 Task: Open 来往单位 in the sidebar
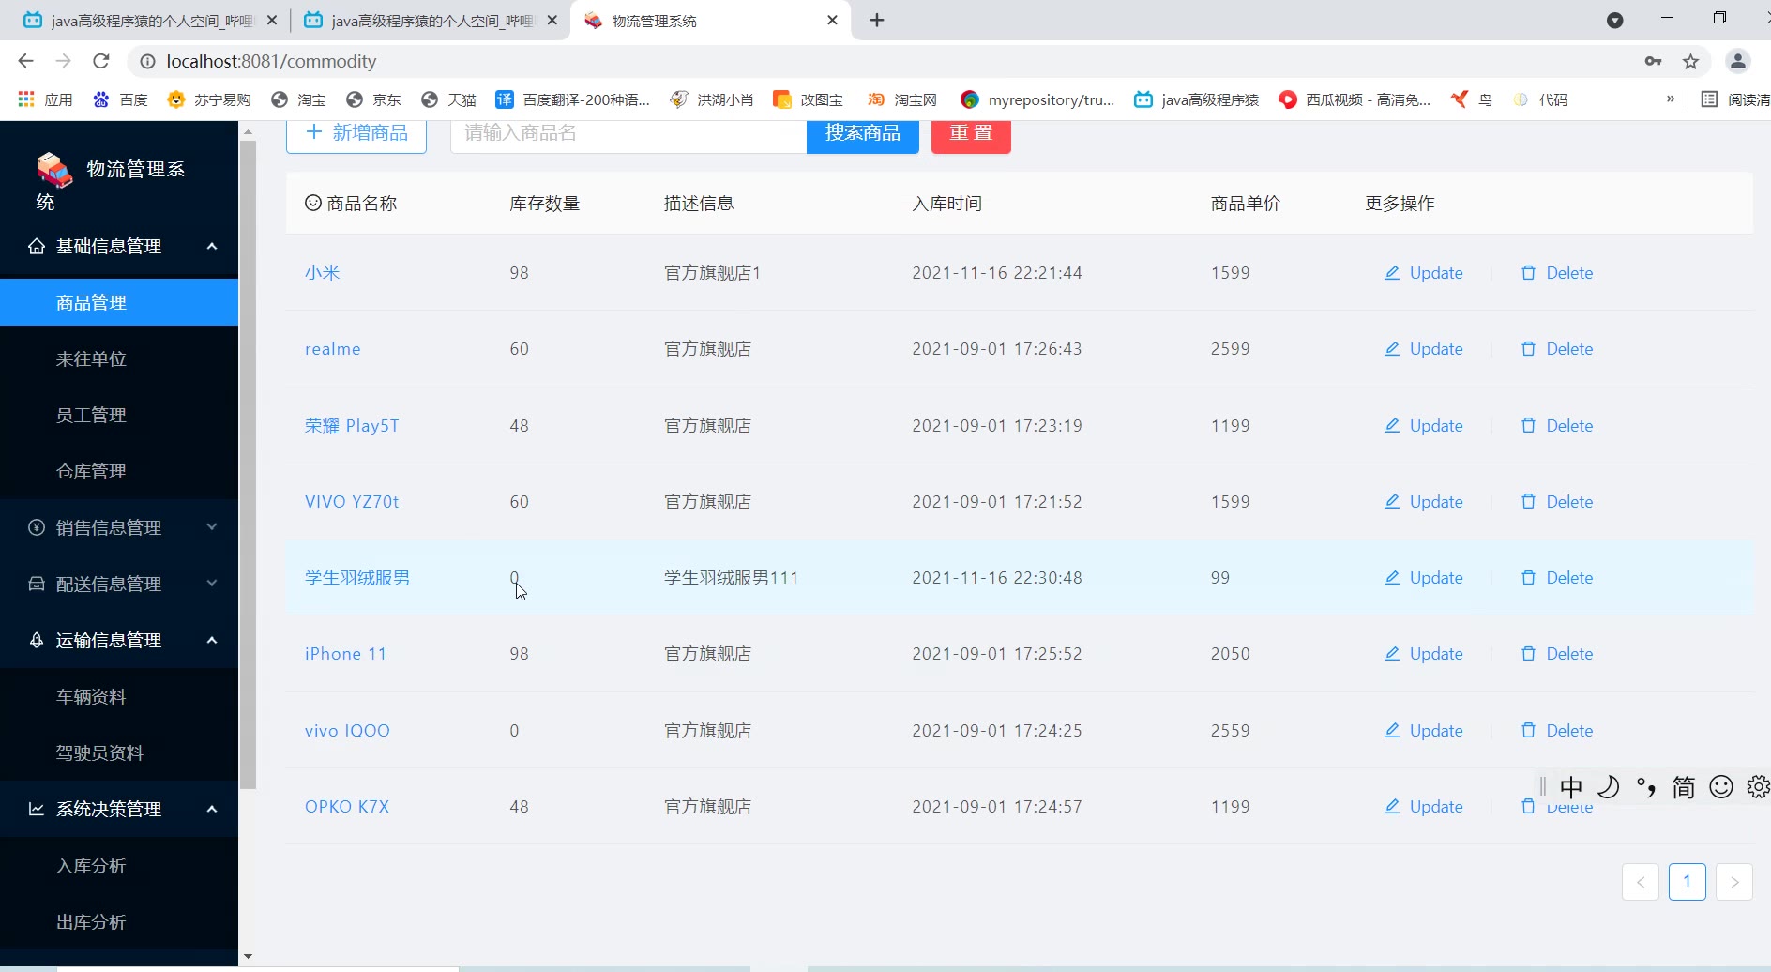119,358
